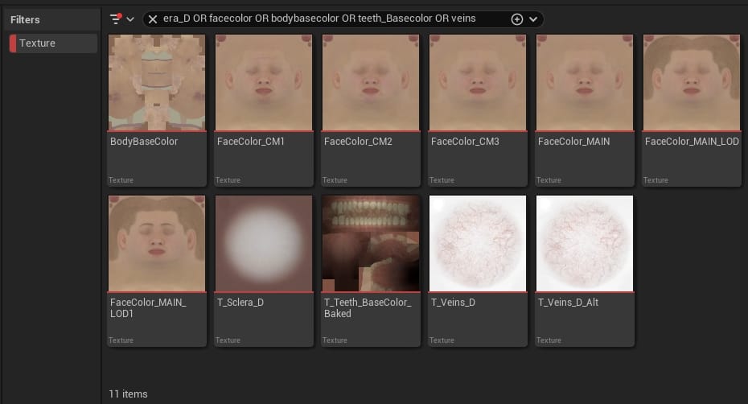Click the FaceColor_MAIN asset name
748x404 pixels.
coord(573,142)
